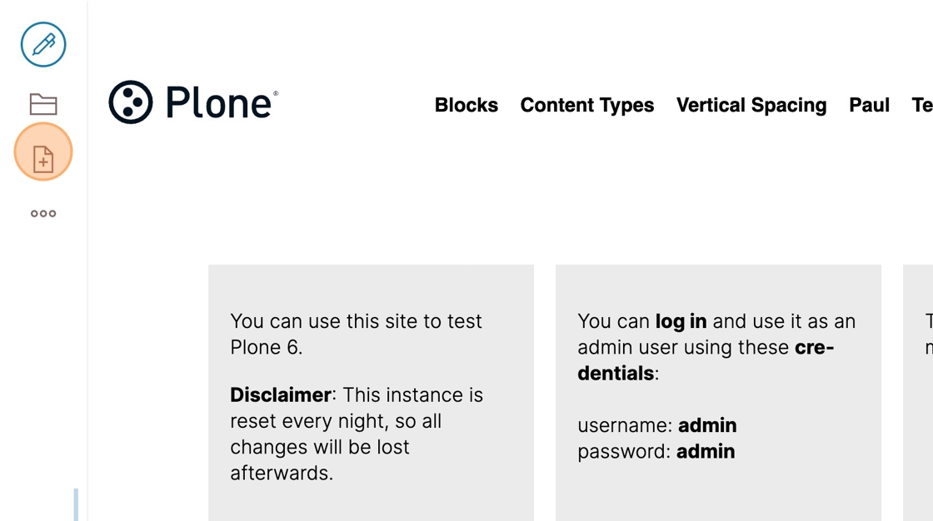
Task: Click the password admin line
Action: point(656,451)
